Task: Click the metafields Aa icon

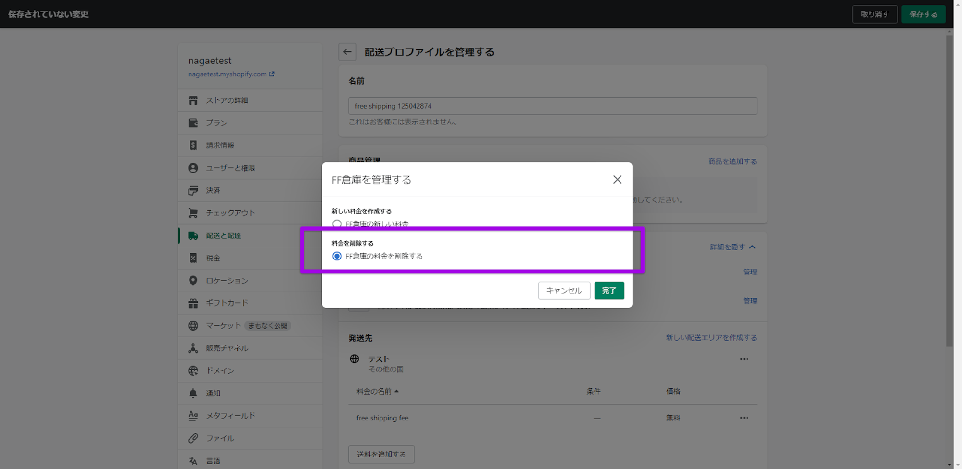Action: (193, 416)
